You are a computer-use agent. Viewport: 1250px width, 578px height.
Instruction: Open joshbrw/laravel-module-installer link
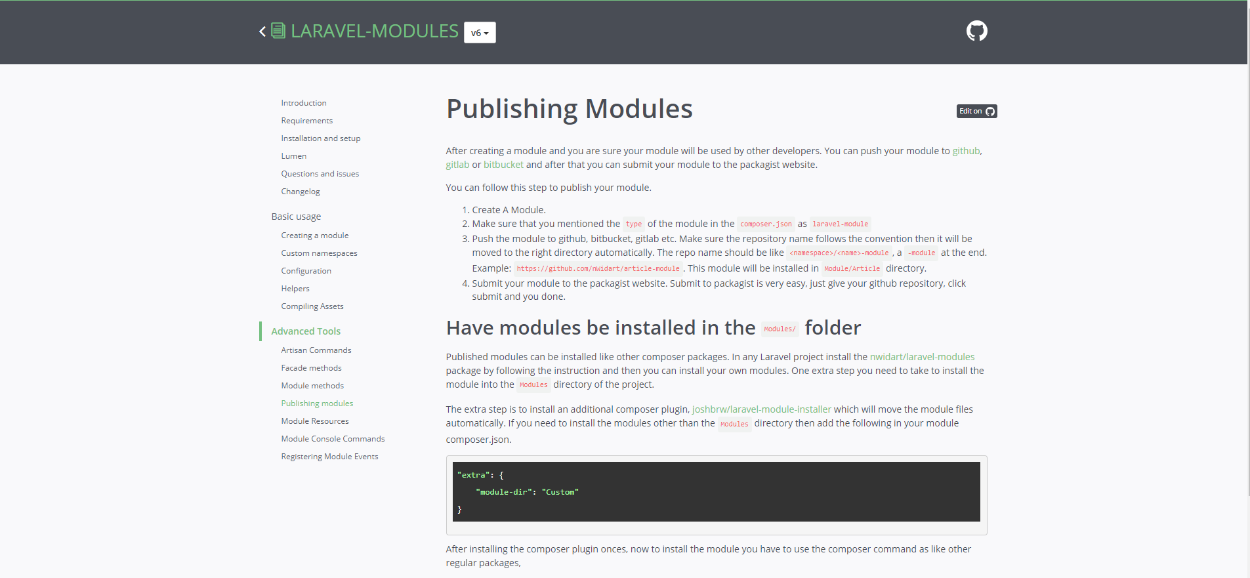point(761,409)
